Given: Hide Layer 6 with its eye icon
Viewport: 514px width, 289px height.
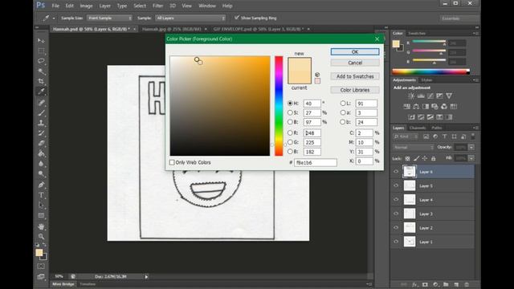Looking at the screenshot, I should point(396,172).
